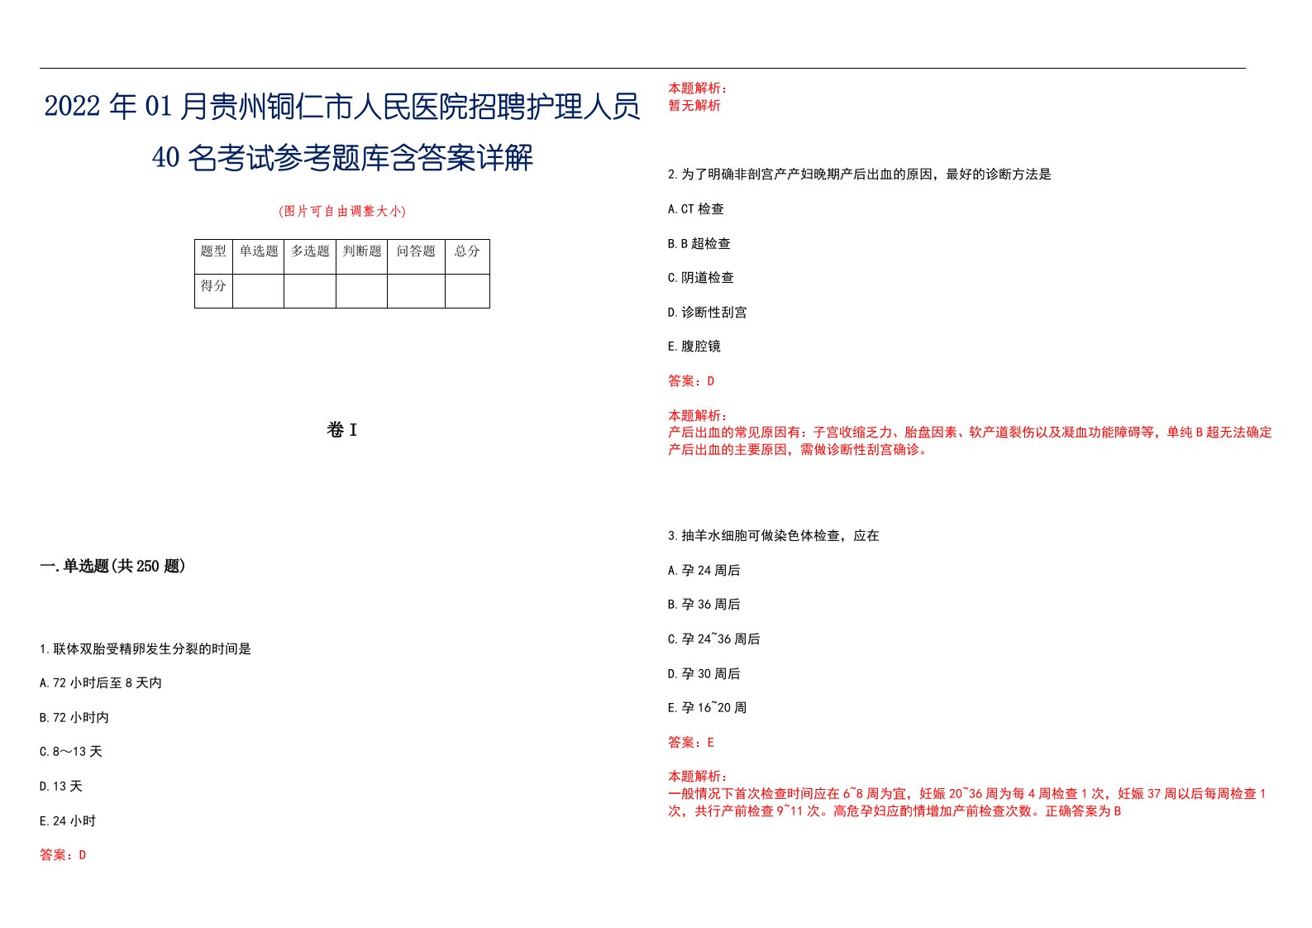This screenshot has height=928, width=1312.
Task: Click the '得分' row label cell
Action: click(213, 291)
